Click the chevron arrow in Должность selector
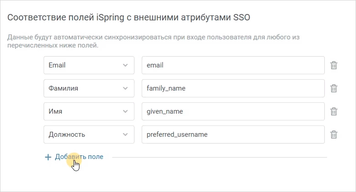Viewport: 356px width, 192px height. [x=125, y=134]
